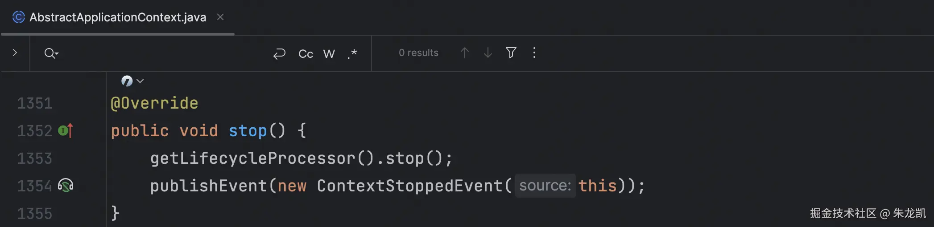Open more search options menu
The image size is (934, 227).
pyautogui.click(x=534, y=53)
